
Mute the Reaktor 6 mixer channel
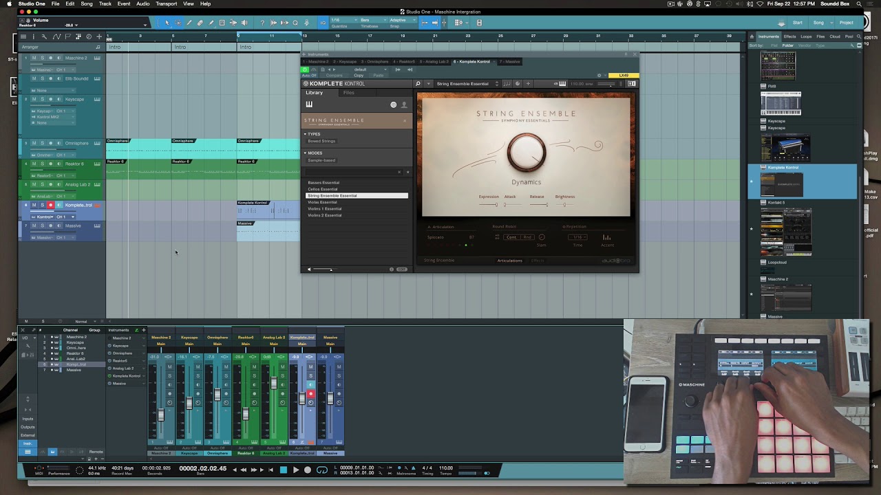point(254,367)
